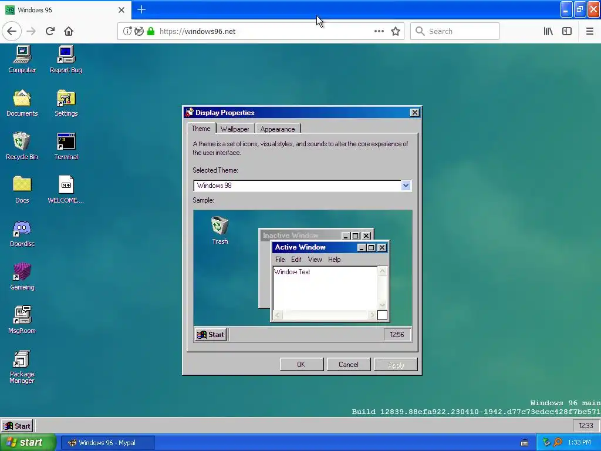Select the Docs folder icon
601x451 pixels.
pyautogui.click(x=22, y=190)
